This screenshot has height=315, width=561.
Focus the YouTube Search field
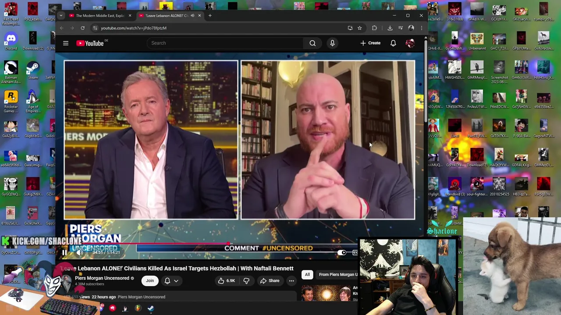coord(225,43)
